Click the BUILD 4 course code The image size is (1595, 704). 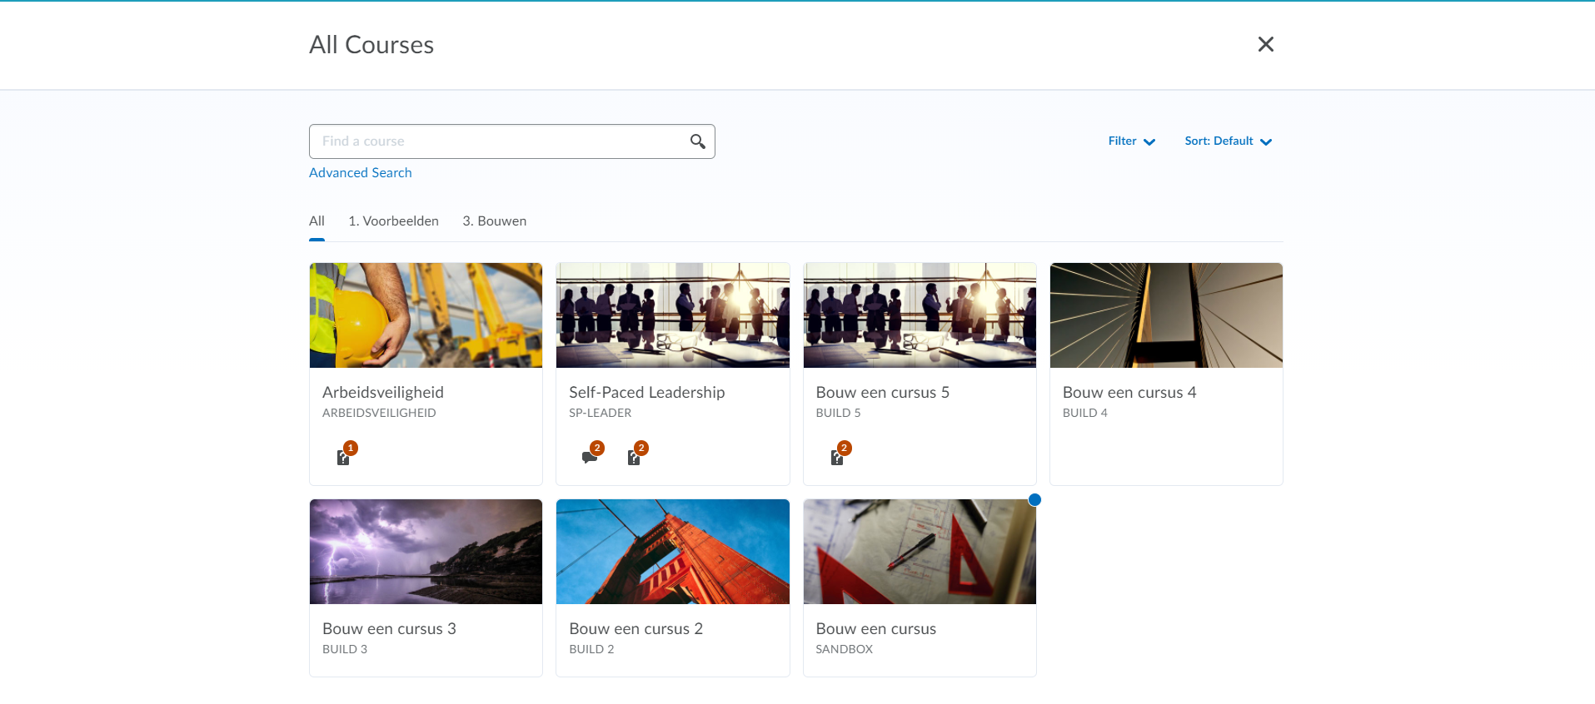pyautogui.click(x=1085, y=414)
